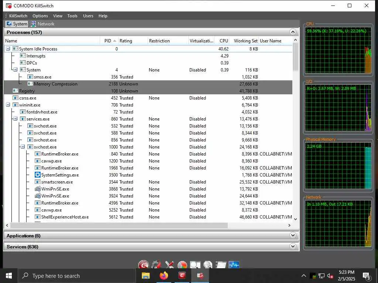The height and width of the screenshot is (283, 378).
Task: Sort by the PID column header
Action: (x=109, y=41)
